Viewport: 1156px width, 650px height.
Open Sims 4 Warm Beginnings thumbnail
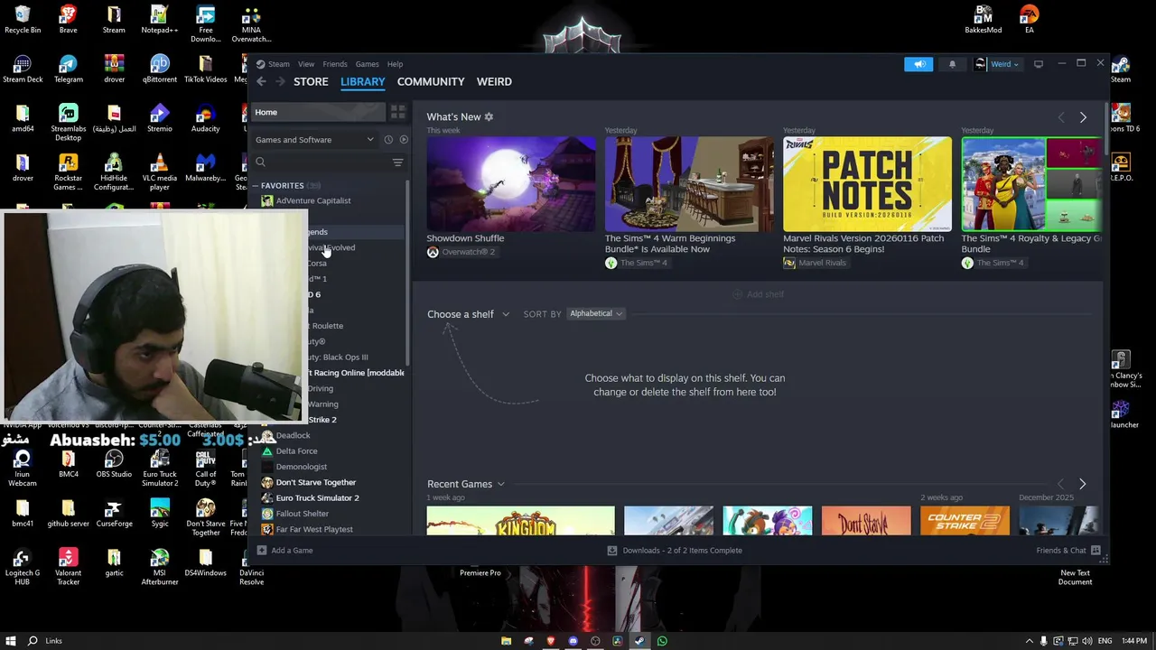pyautogui.click(x=689, y=184)
